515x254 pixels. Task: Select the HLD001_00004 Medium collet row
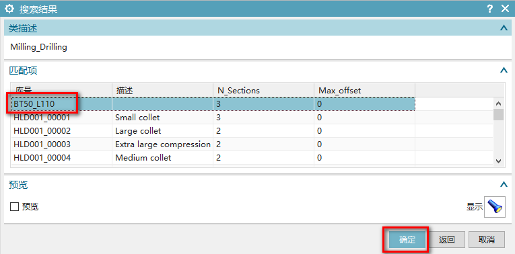pyautogui.click(x=213, y=158)
